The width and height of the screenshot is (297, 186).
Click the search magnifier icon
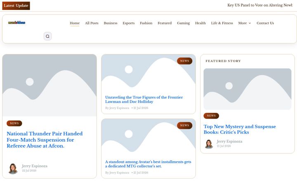click(47, 36)
